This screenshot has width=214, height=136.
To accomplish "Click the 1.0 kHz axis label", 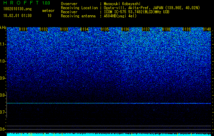I will coord(2,61).
